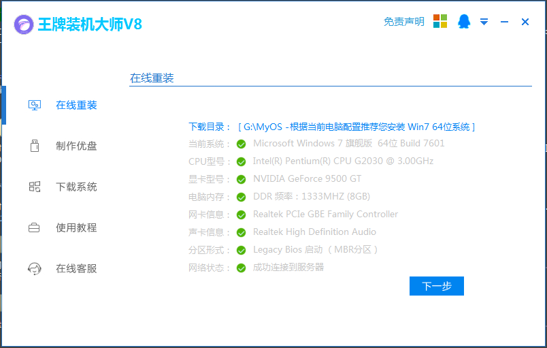Minimize the 王牌装机大师 window
The image size is (547, 348).
pyautogui.click(x=504, y=22)
